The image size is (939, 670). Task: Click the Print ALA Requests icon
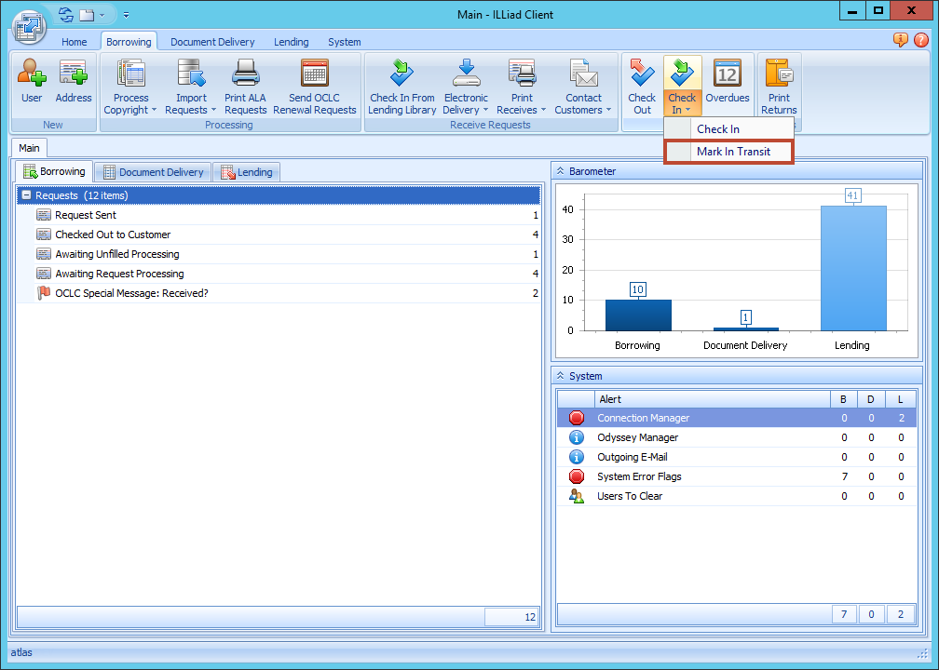[245, 86]
